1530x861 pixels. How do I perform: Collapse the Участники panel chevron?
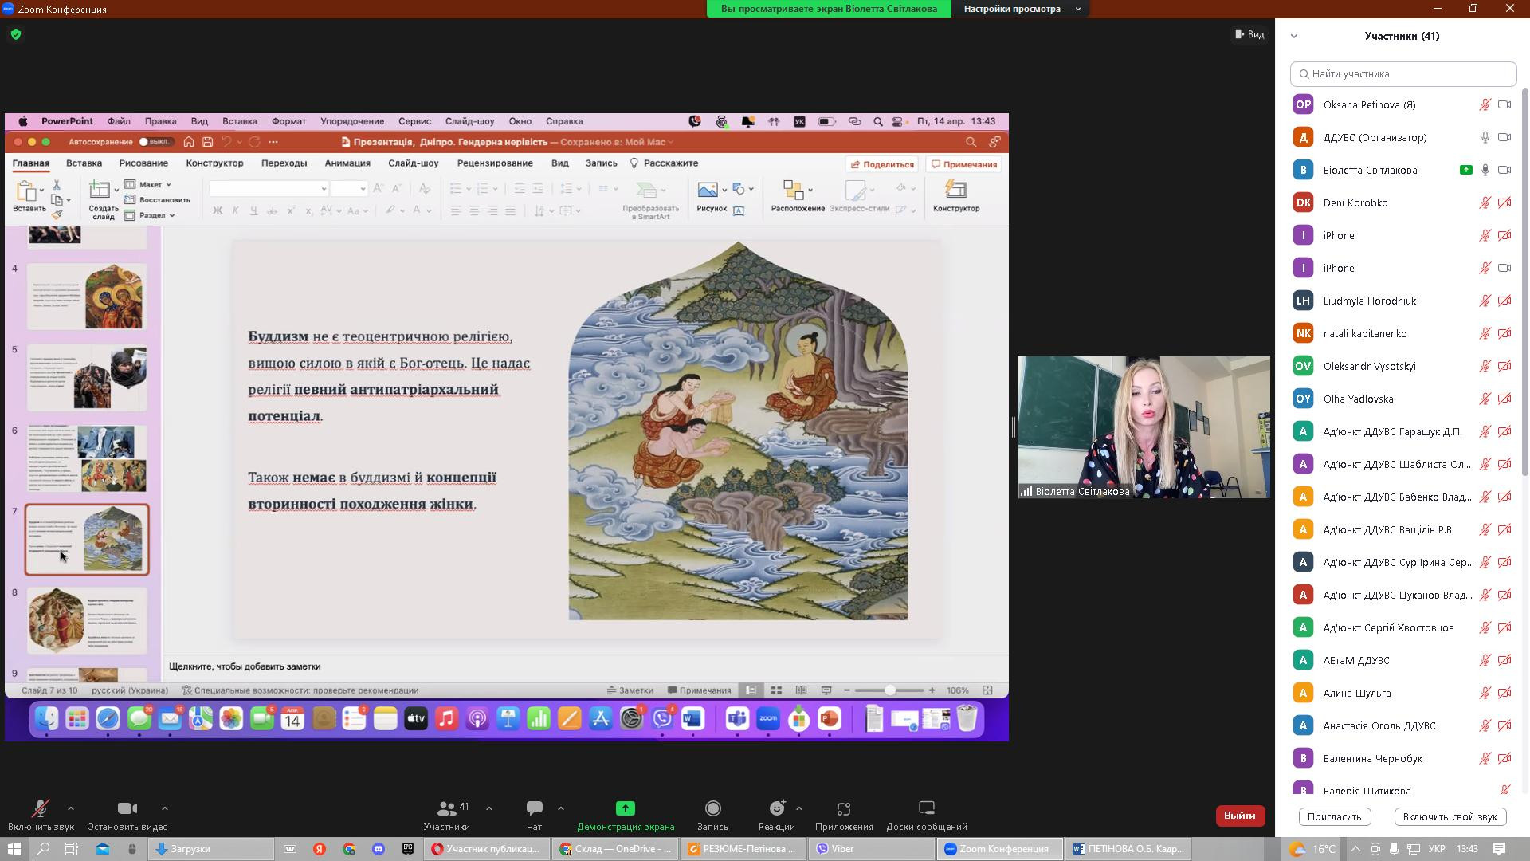(x=1294, y=36)
